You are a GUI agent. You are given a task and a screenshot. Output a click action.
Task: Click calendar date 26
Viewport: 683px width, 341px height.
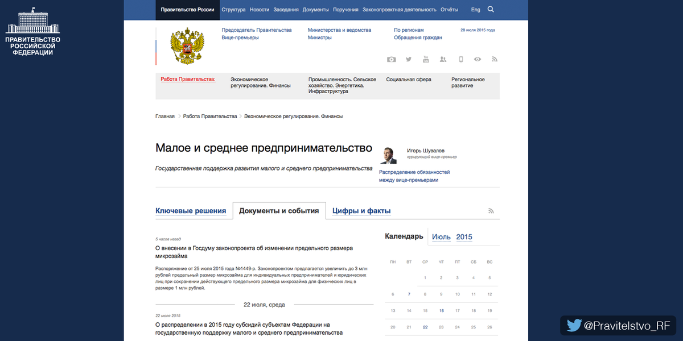point(489,327)
